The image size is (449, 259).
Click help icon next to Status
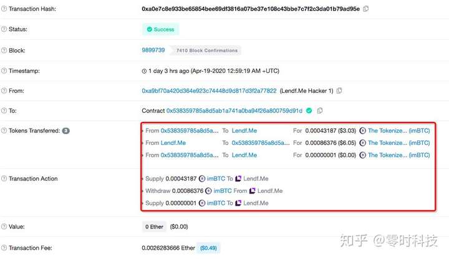pos(4,29)
